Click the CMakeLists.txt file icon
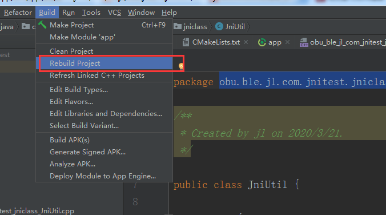 click(186, 42)
